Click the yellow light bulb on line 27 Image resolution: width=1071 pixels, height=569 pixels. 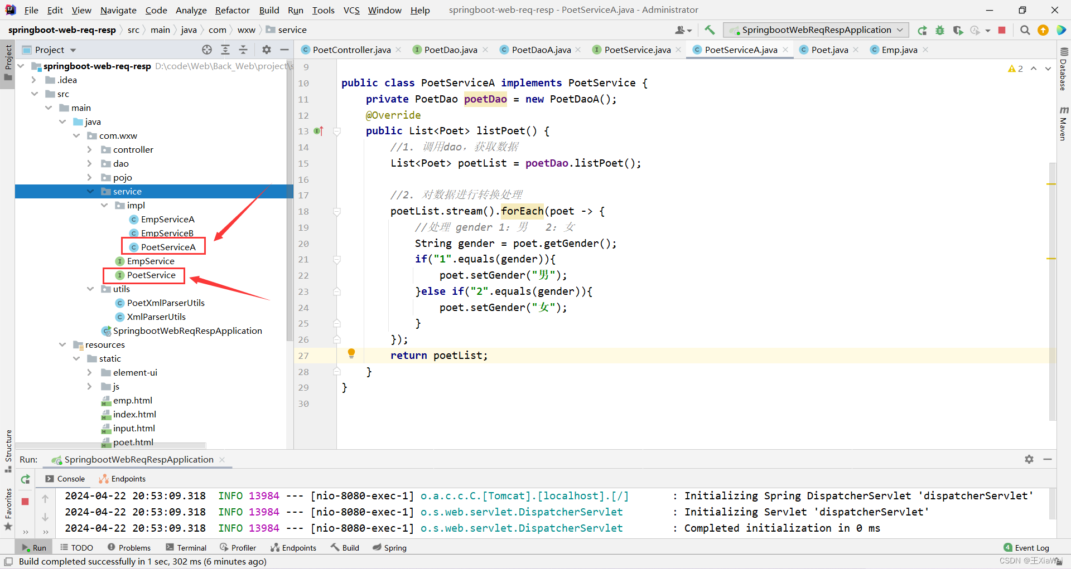click(x=351, y=353)
